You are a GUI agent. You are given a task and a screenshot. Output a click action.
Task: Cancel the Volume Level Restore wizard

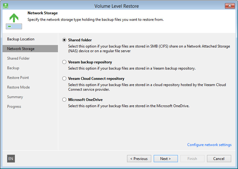pyautogui.click(x=219, y=159)
